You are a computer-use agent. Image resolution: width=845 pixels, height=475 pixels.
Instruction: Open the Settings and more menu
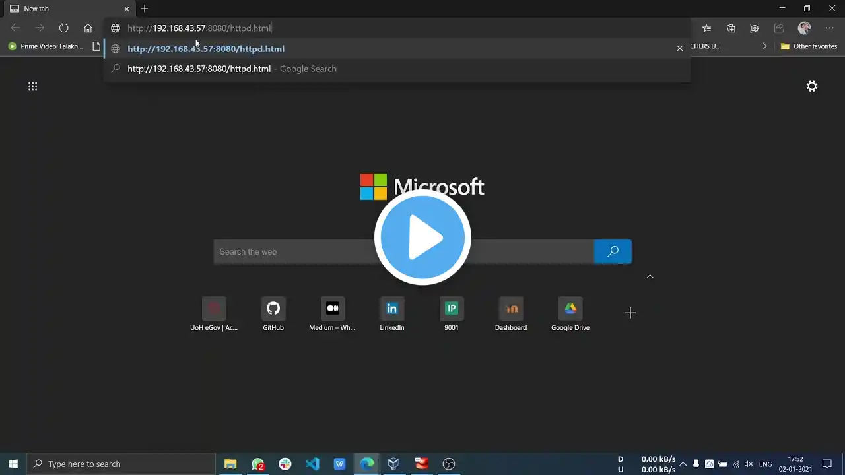click(x=829, y=28)
